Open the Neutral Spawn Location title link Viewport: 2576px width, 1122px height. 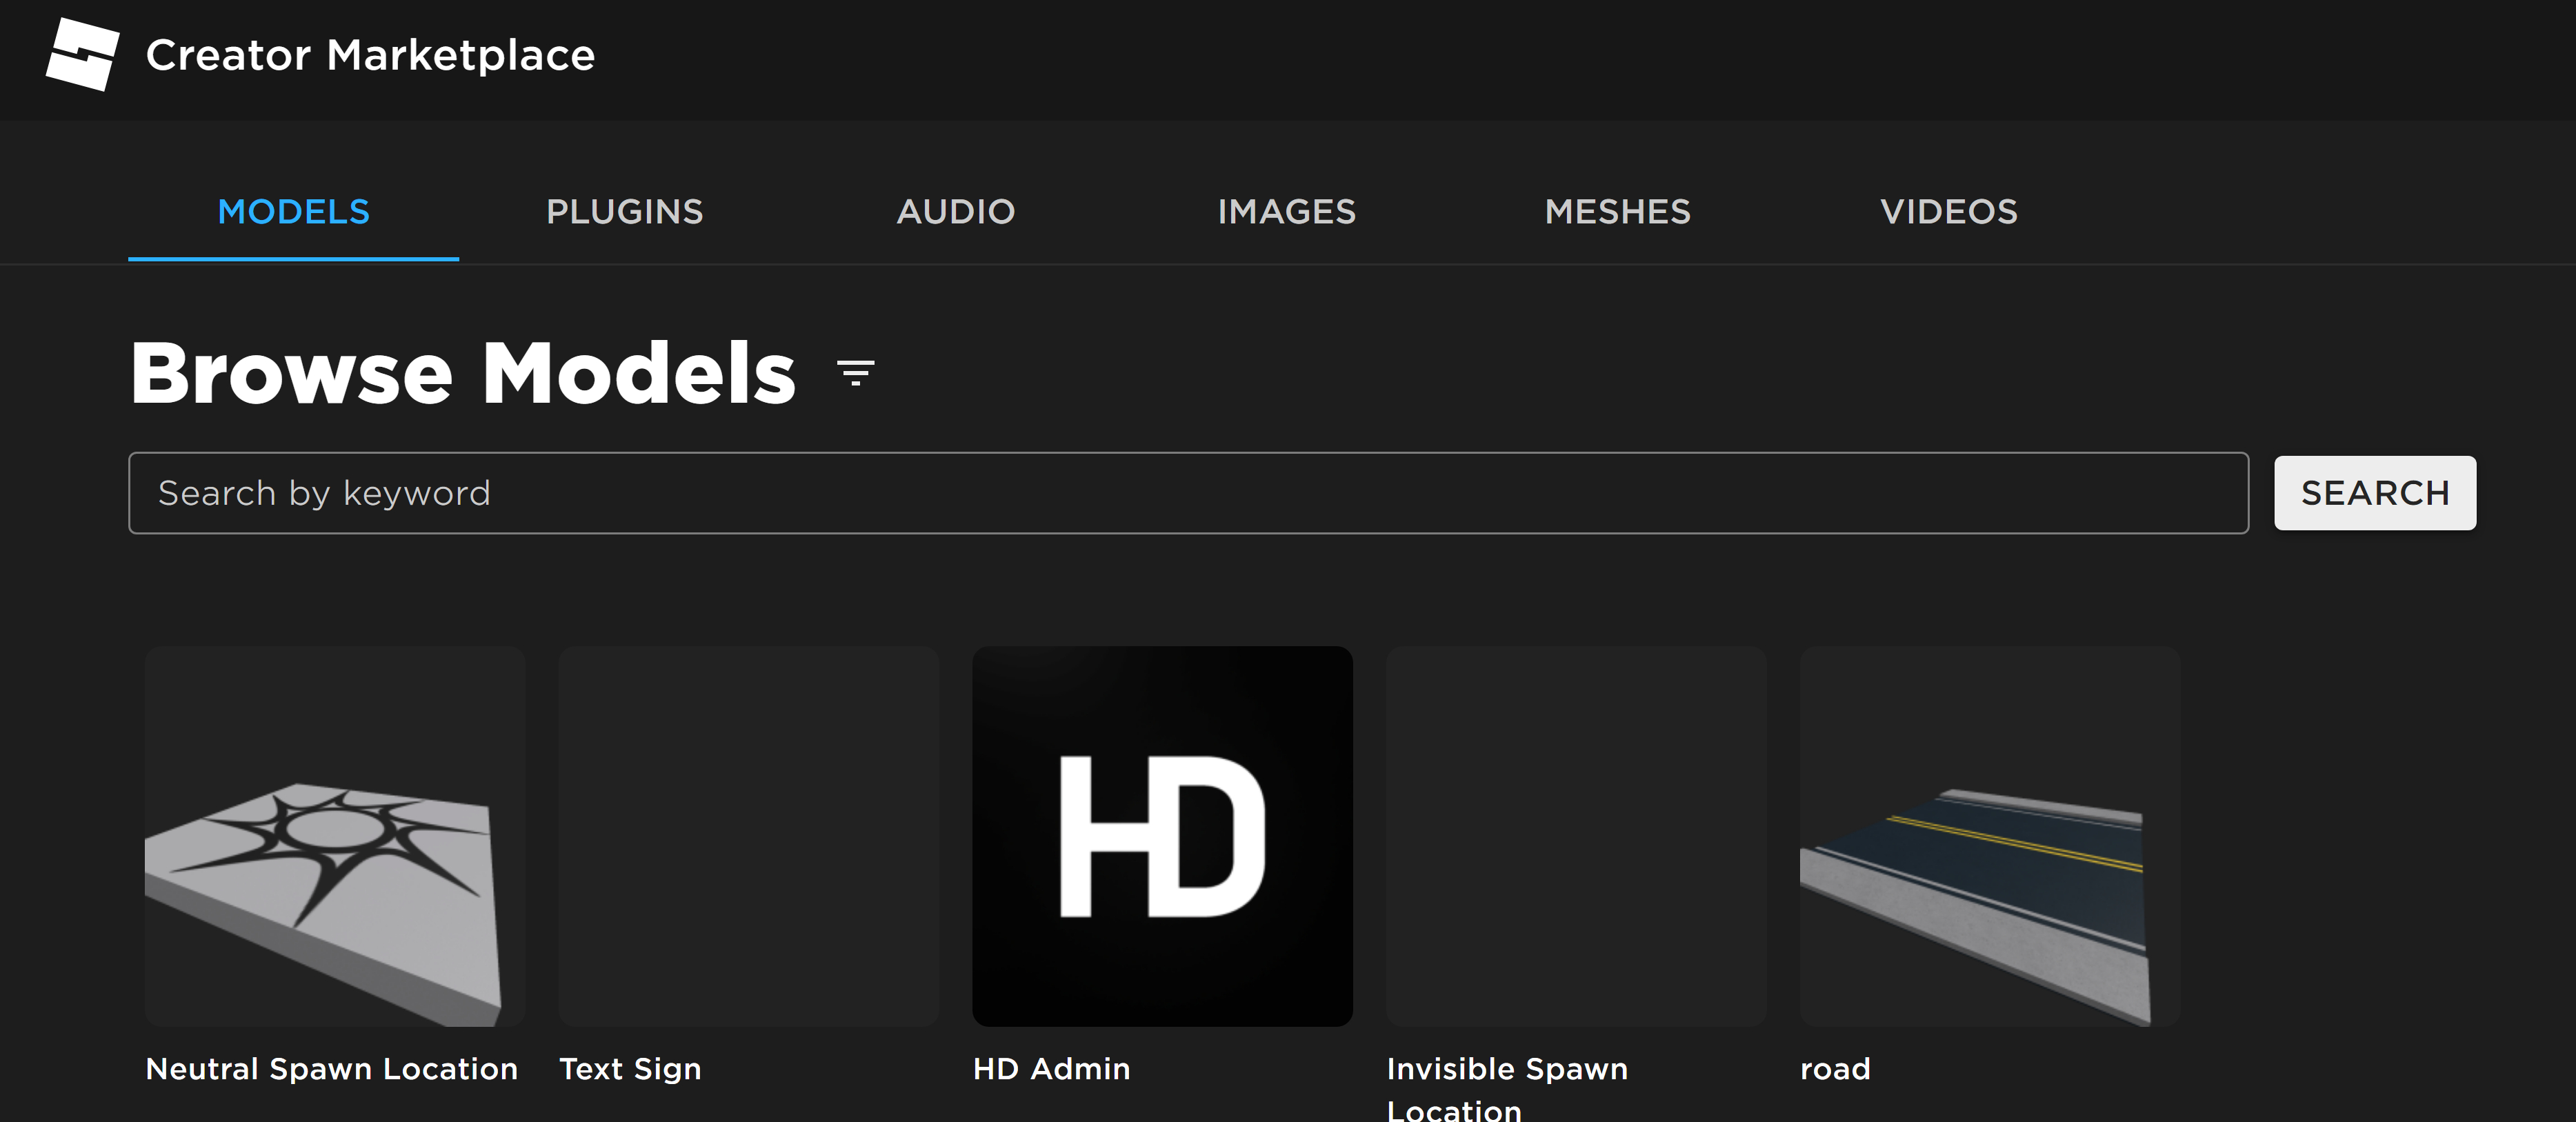(x=332, y=1068)
